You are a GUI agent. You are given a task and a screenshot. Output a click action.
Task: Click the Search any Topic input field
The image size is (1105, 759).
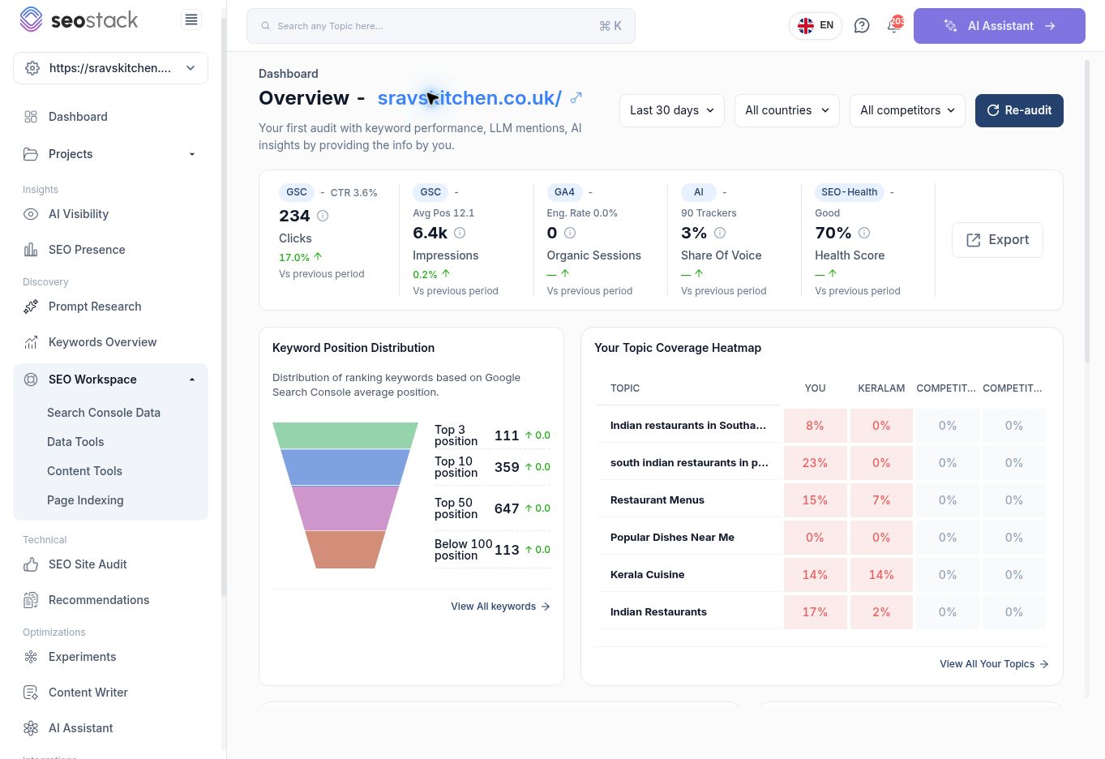tap(441, 26)
